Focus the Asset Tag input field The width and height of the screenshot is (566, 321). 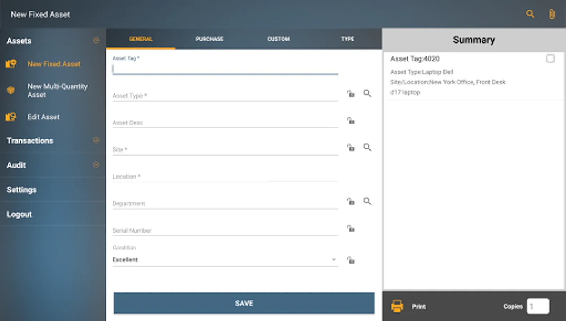[x=225, y=69]
